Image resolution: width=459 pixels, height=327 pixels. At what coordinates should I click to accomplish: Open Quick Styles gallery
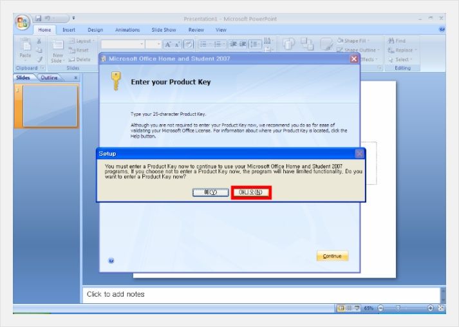coord(326,44)
